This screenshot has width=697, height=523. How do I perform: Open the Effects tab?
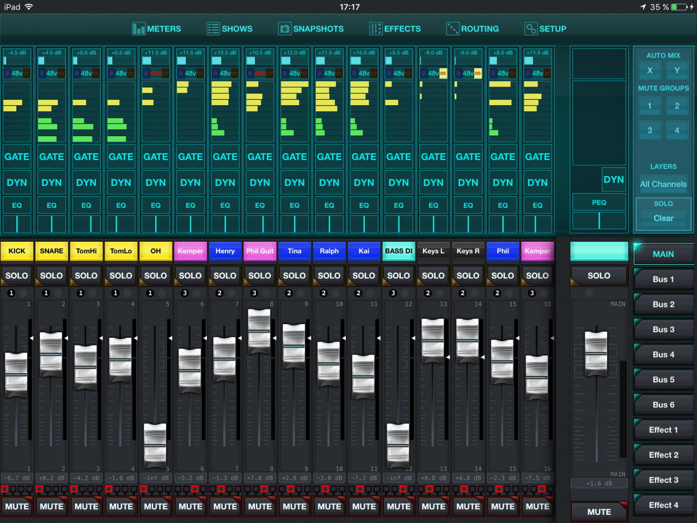click(395, 28)
